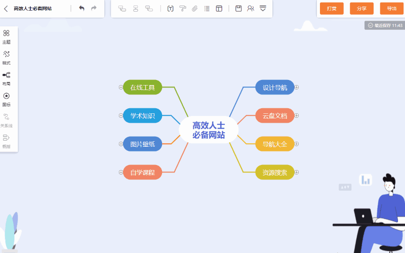The height and width of the screenshot is (253, 405).
Task: Open the 图标 icon panel
Action: 7,99
